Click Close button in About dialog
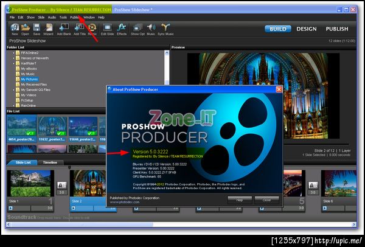Viewport: 365px width, 247px height. [266, 200]
